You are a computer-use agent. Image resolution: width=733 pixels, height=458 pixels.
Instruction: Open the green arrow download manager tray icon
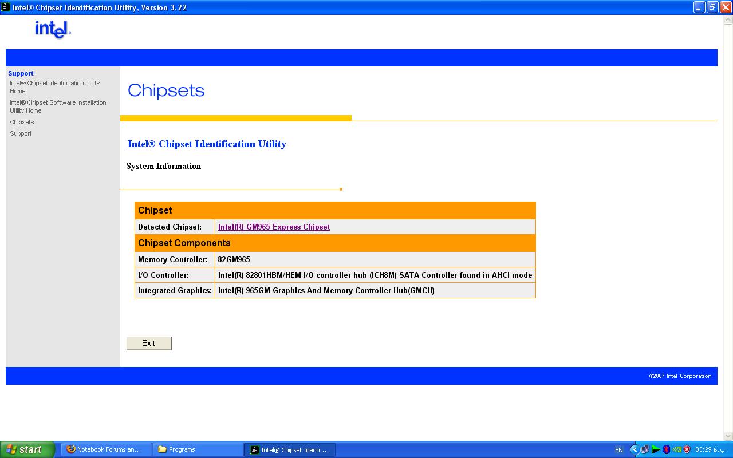[656, 450]
